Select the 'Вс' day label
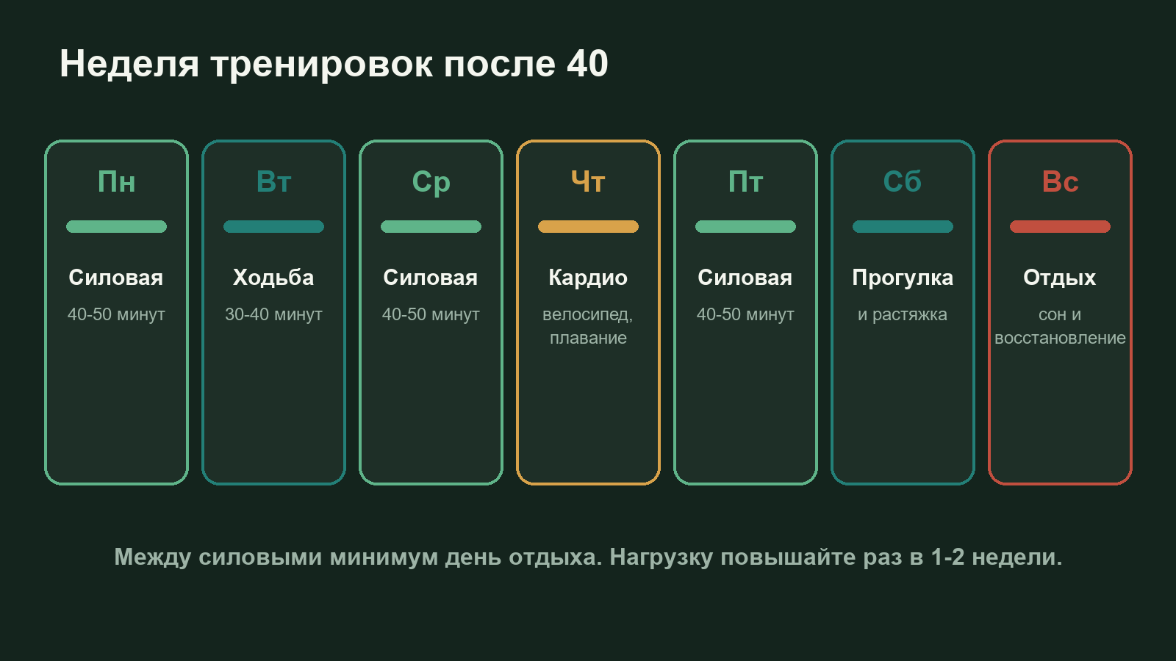The image size is (1176, 661). 1060,181
